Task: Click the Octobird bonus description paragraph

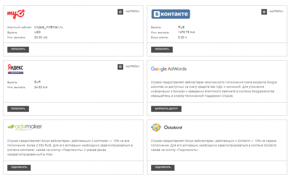Action: (x=214, y=145)
